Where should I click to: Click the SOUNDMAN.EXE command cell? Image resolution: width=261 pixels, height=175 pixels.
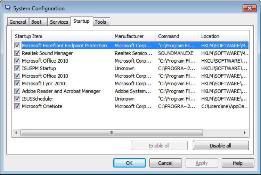tap(176, 53)
